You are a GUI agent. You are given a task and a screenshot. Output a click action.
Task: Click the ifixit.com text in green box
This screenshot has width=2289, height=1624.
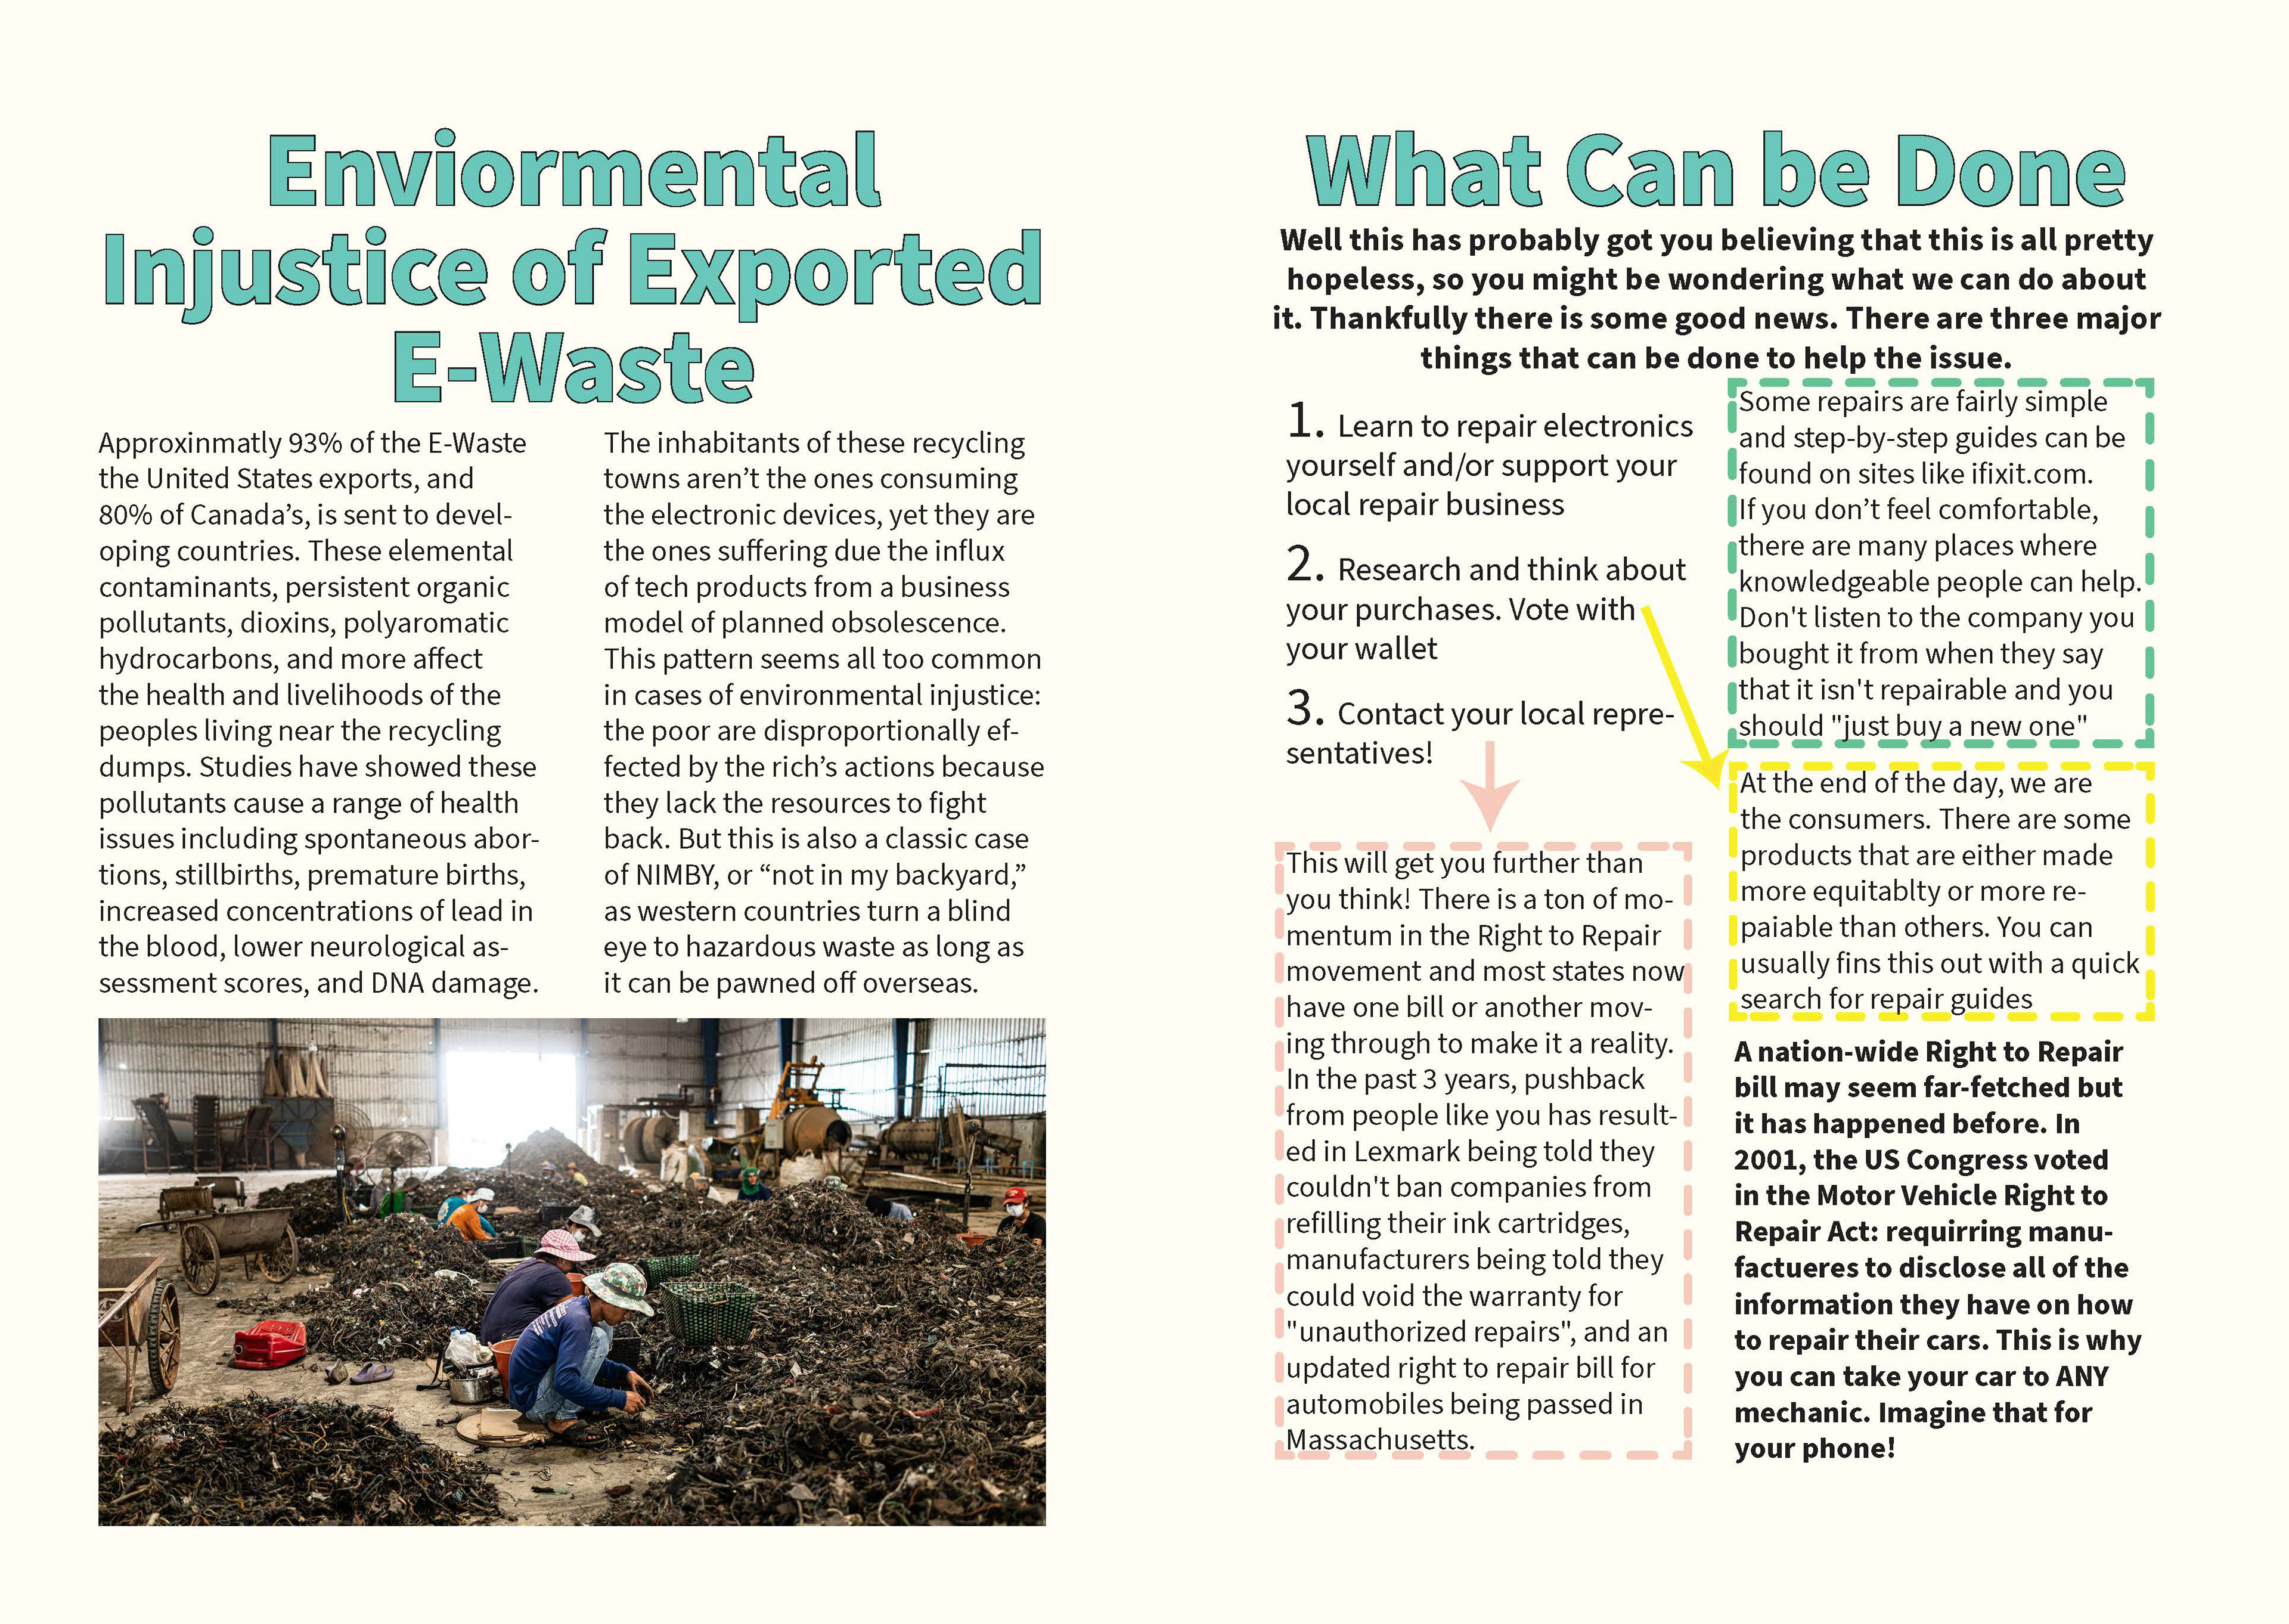pos(2031,474)
